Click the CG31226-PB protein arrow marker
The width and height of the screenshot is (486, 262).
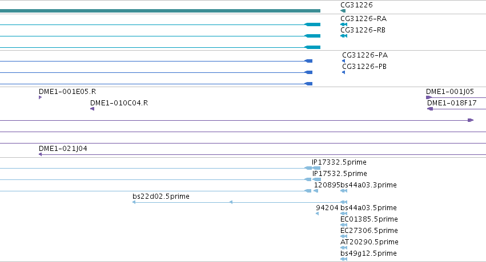point(343,72)
